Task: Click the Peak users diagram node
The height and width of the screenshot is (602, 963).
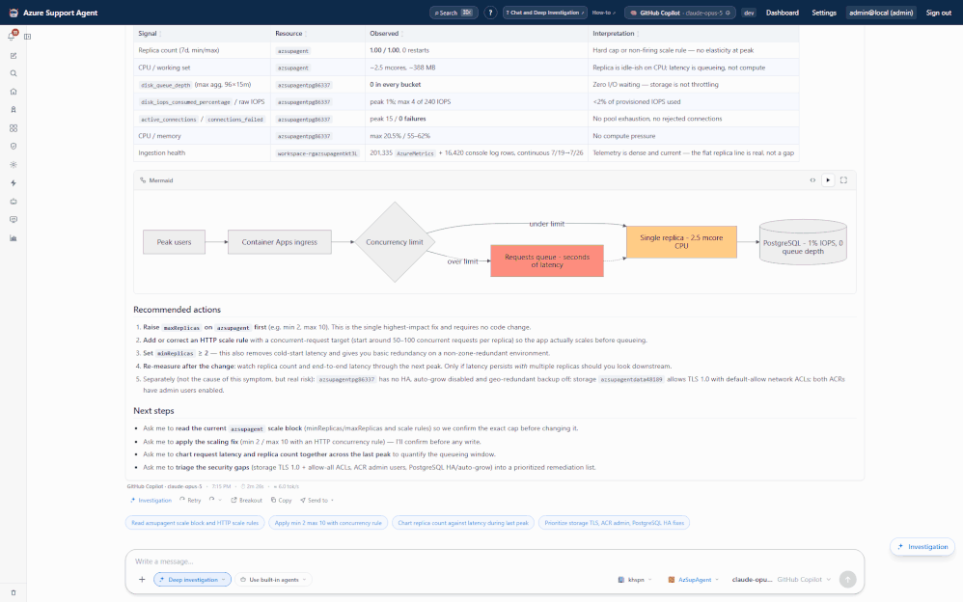Action: pos(174,242)
